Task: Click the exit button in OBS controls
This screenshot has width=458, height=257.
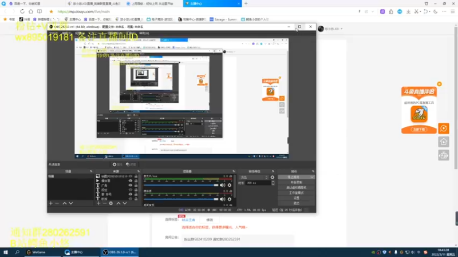Action: click(296, 203)
